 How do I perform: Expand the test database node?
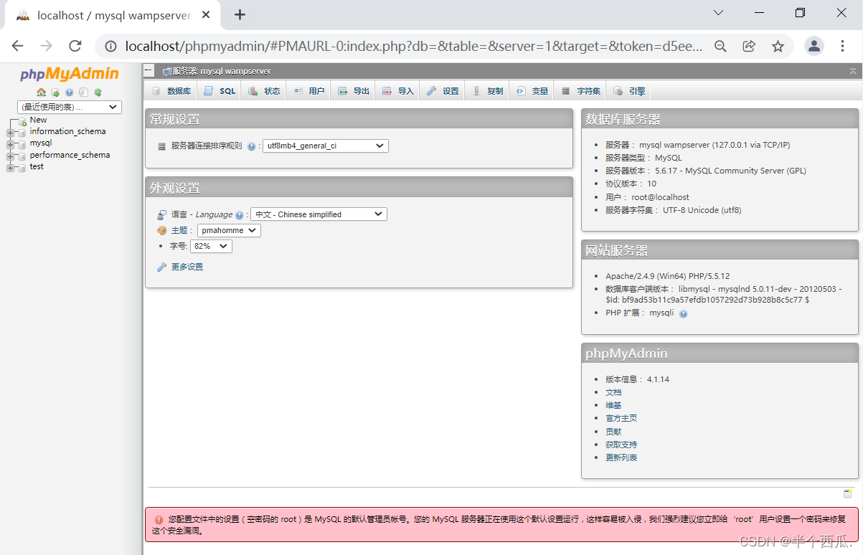click(x=10, y=167)
